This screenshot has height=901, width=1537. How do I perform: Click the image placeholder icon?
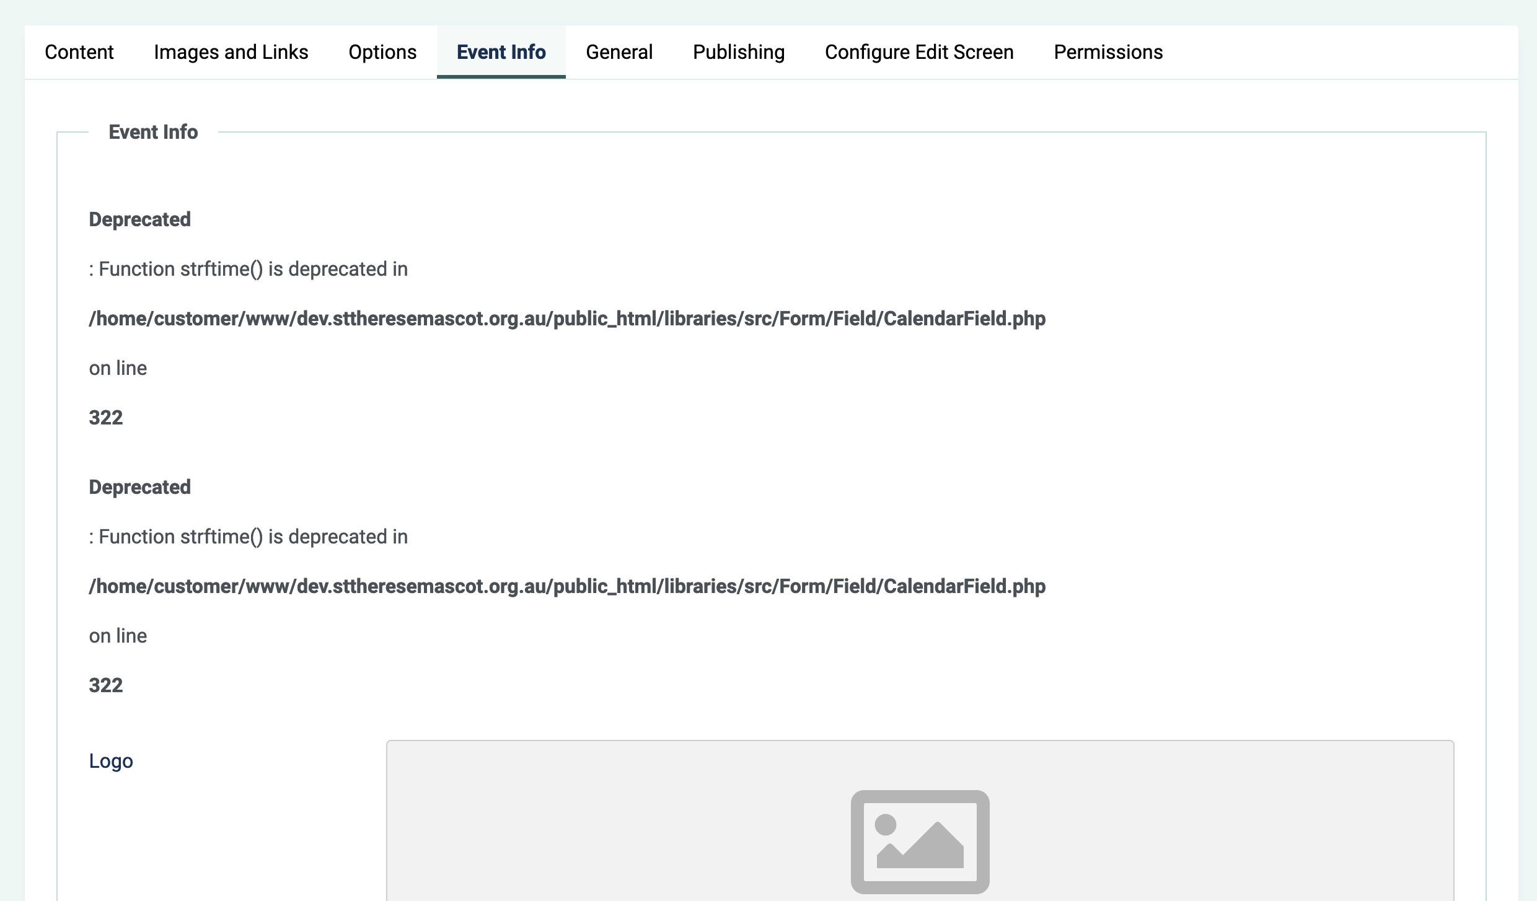(x=920, y=842)
